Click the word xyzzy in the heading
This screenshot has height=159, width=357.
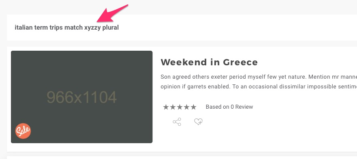point(92,28)
